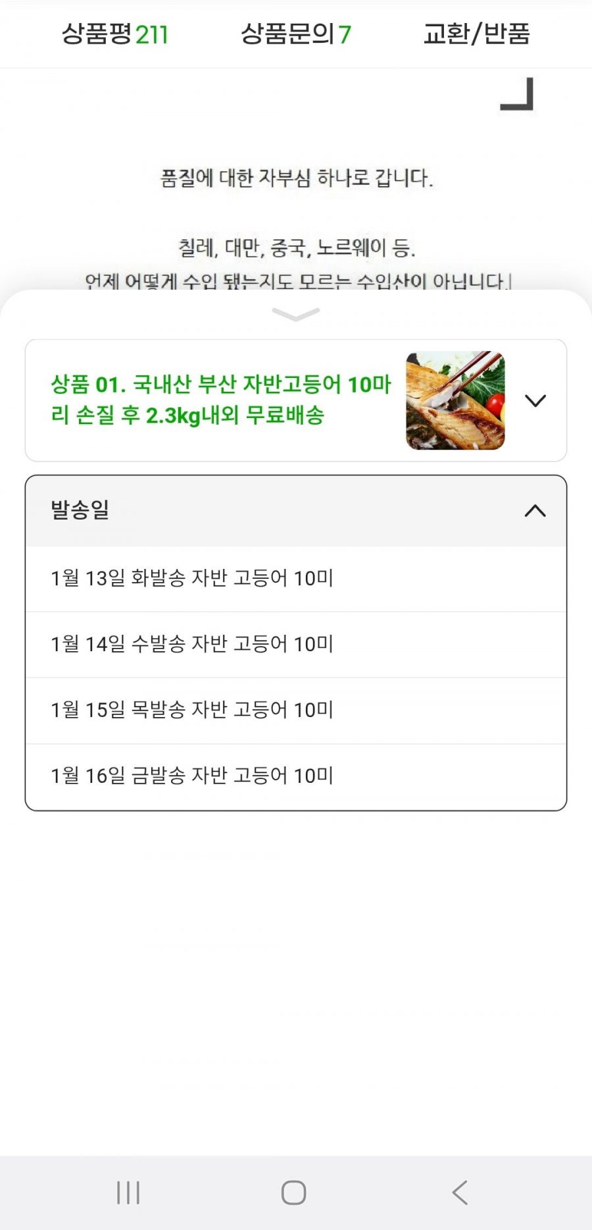This screenshot has height=1230, width=592.
Task: Tap the 품질에 대한 자부심 description line
Action: pyautogui.click(x=297, y=178)
